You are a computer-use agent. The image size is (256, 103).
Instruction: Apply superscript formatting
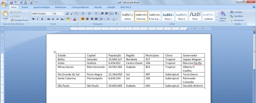[58, 19]
